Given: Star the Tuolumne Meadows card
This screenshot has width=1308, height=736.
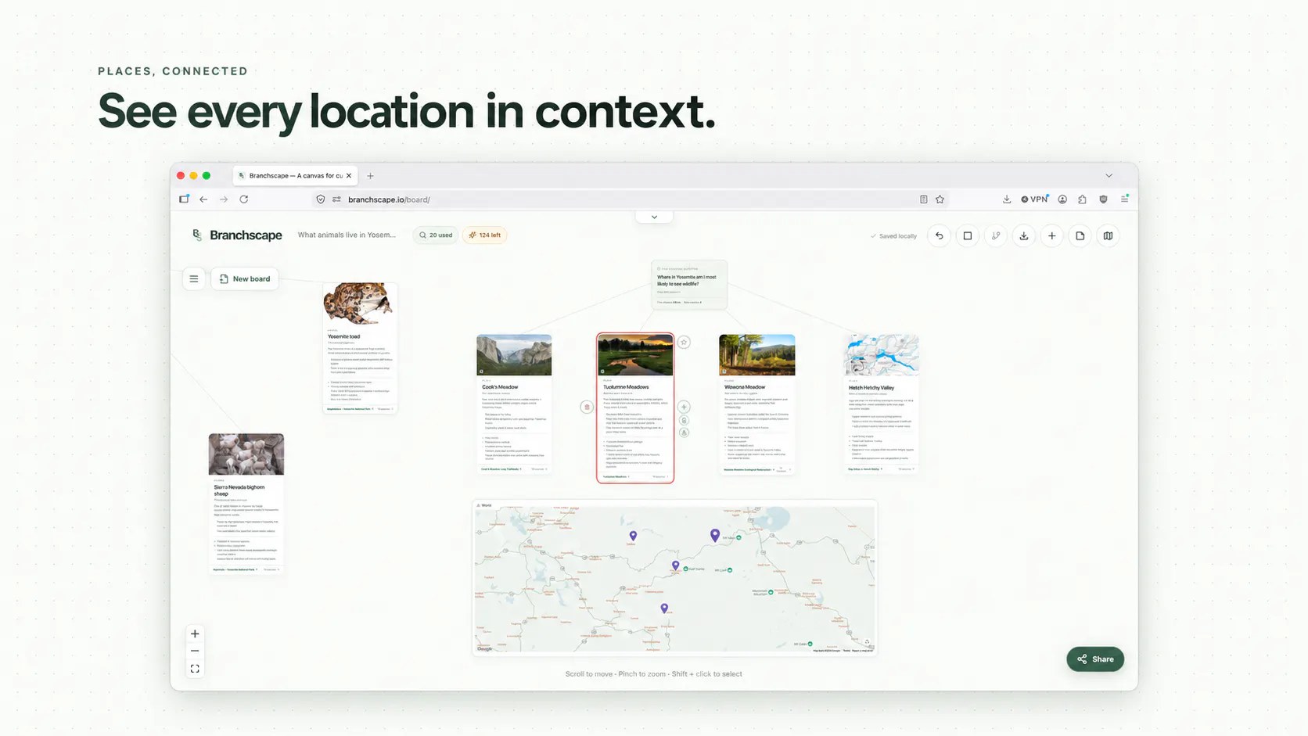Looking at the screenshot, I should 684,342.
